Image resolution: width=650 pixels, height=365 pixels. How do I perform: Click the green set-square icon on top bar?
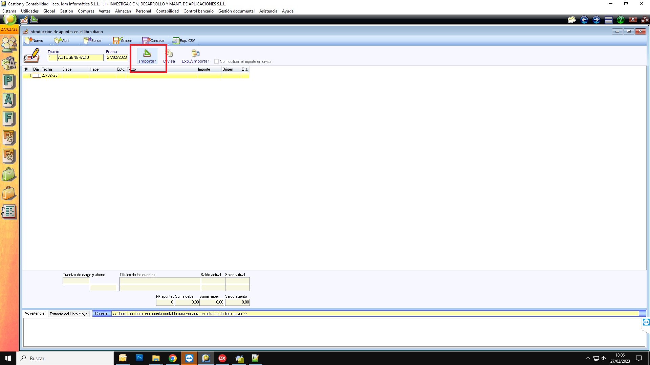point(34,20)
